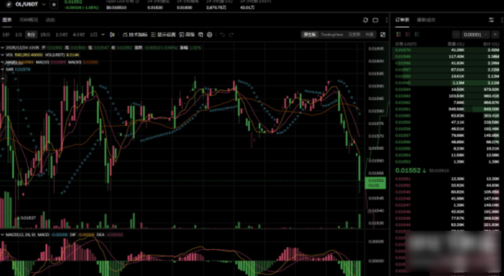This screenshot has height=276, width=504.
Task: Open chart settings gear icon
Action: coord(209,35)
